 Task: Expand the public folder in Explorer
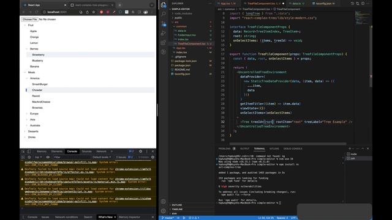point(178,18)
